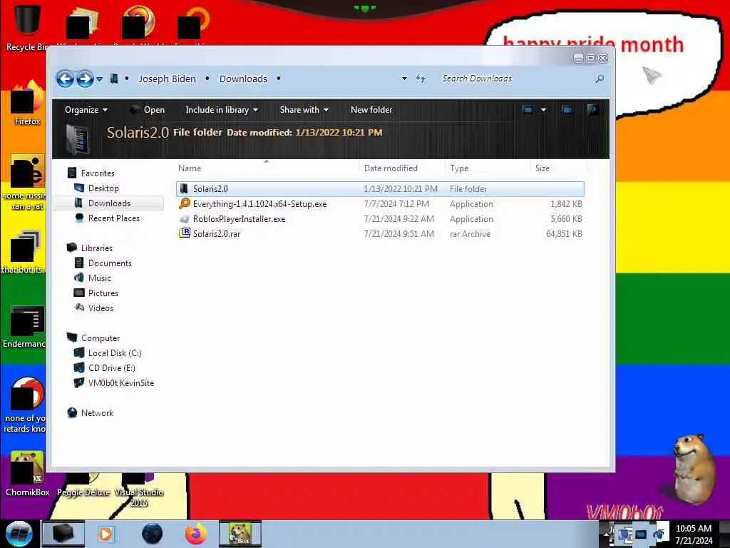
Task: Click the dark globe taskbar icon
Action: (x=152, y=534)
